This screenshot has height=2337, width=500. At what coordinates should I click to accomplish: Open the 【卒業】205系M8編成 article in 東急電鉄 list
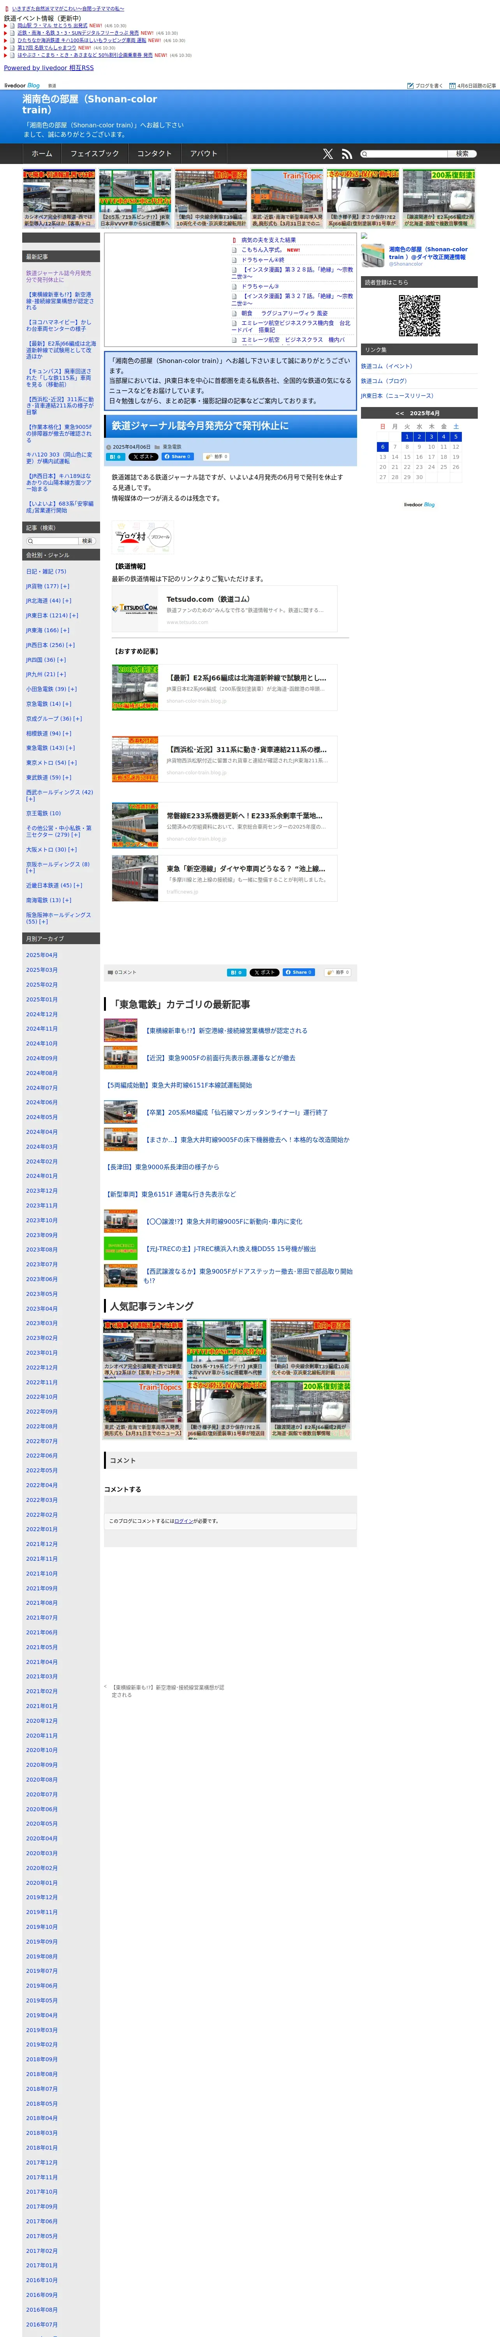point(236,1112)
